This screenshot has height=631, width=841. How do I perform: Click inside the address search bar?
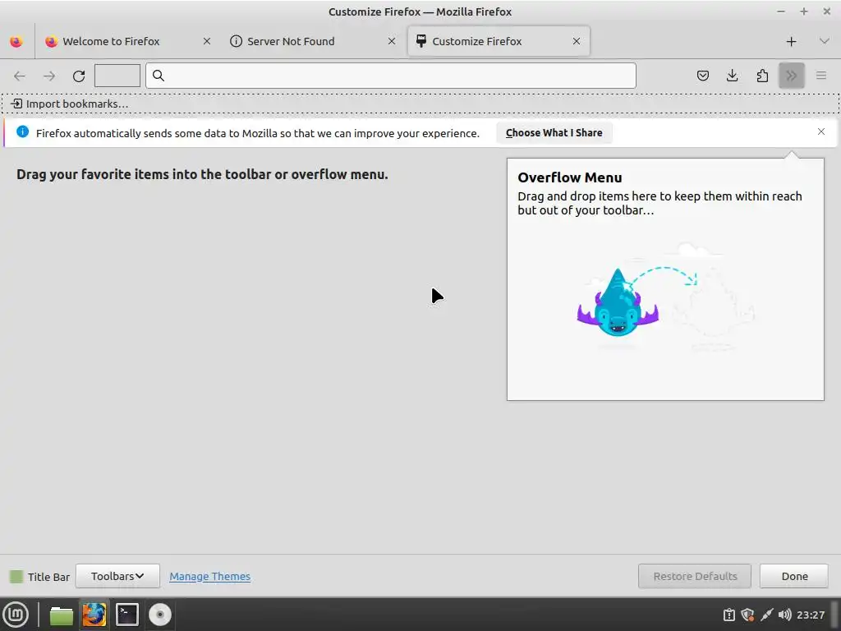point(391,76)
